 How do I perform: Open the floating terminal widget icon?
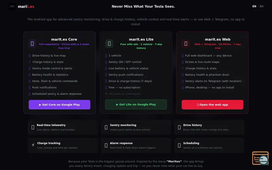[260, 158]
